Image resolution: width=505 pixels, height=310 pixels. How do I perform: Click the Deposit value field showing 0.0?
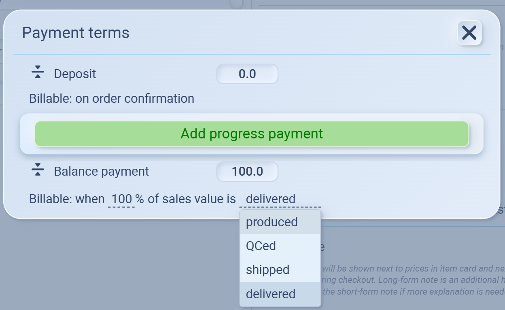pos(247,74)
